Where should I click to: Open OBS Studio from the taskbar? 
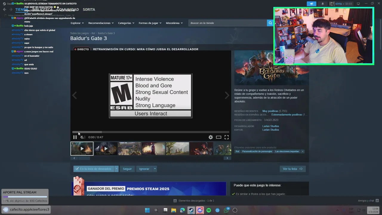tap(235, 210)
